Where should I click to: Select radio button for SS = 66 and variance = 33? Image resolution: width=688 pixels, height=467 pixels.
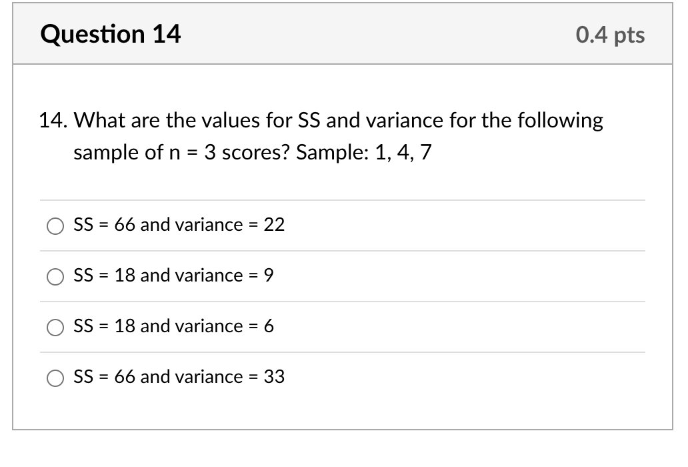(55, 378)
